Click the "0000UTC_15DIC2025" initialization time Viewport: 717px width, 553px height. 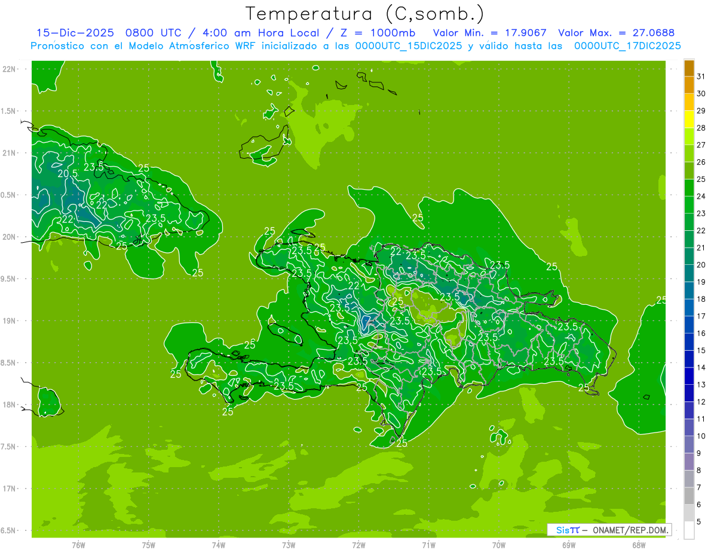[x=409, y=46]
